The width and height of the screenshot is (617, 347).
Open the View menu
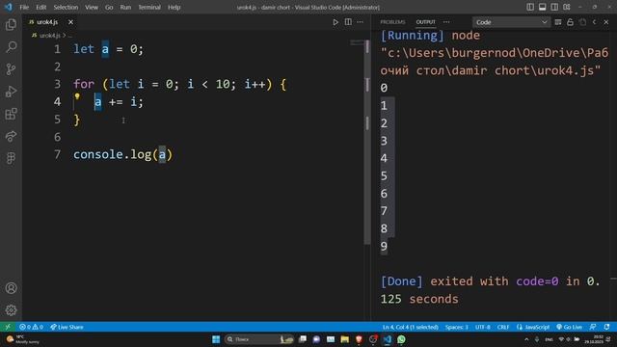tap(92, 7)
